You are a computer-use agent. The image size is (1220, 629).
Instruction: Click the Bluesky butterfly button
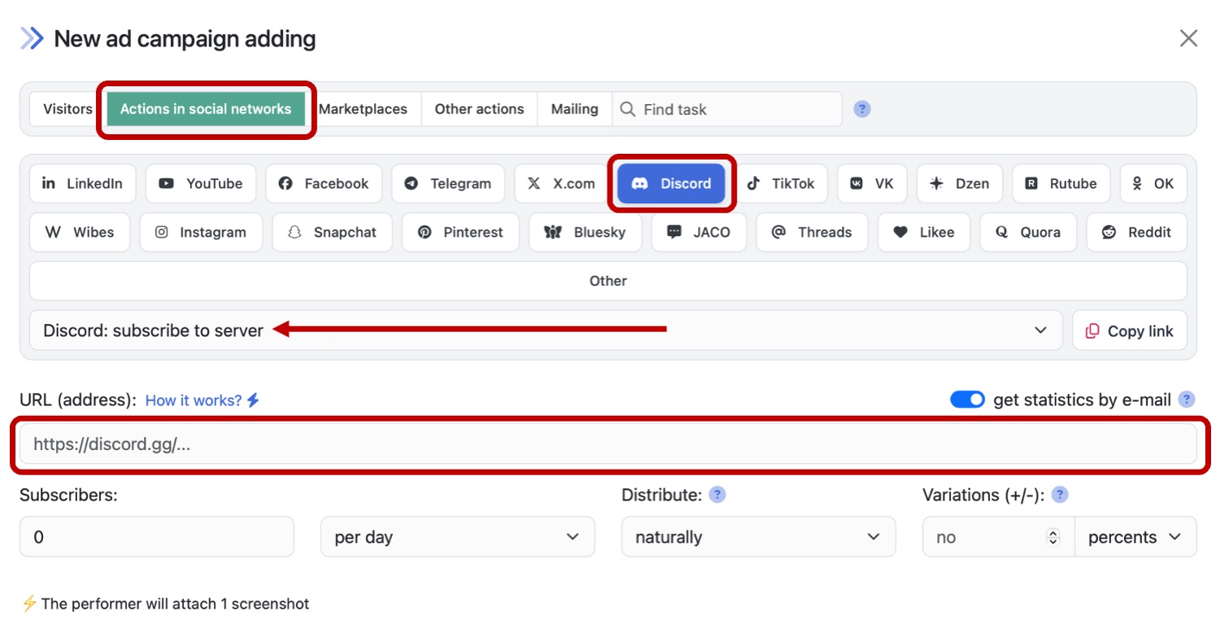coord(586,232)
